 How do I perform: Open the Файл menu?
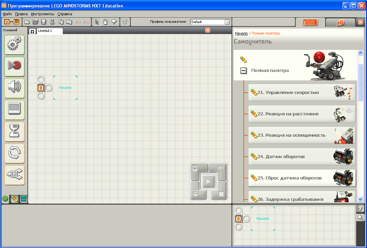(7, 14)
